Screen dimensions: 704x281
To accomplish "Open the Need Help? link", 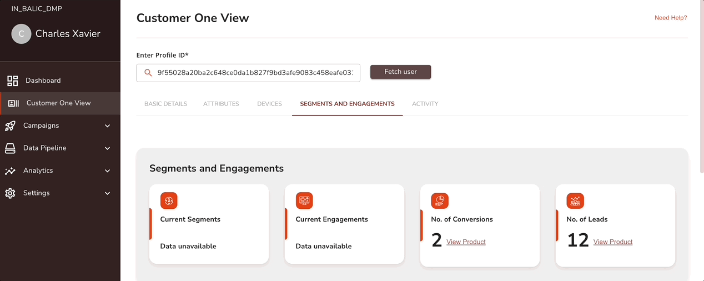I will (671, 18).
